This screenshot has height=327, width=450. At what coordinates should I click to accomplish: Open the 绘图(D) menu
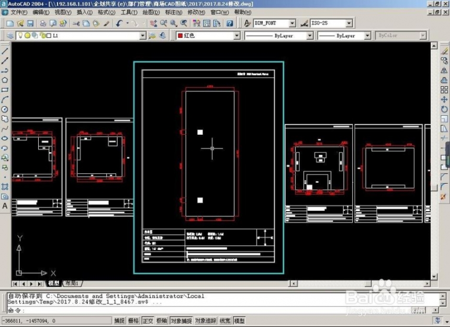point(151,13)
